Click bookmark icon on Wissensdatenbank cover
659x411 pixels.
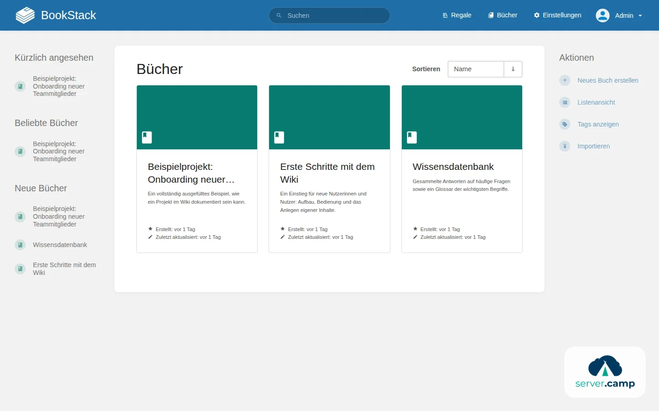[x=412, y=137]
